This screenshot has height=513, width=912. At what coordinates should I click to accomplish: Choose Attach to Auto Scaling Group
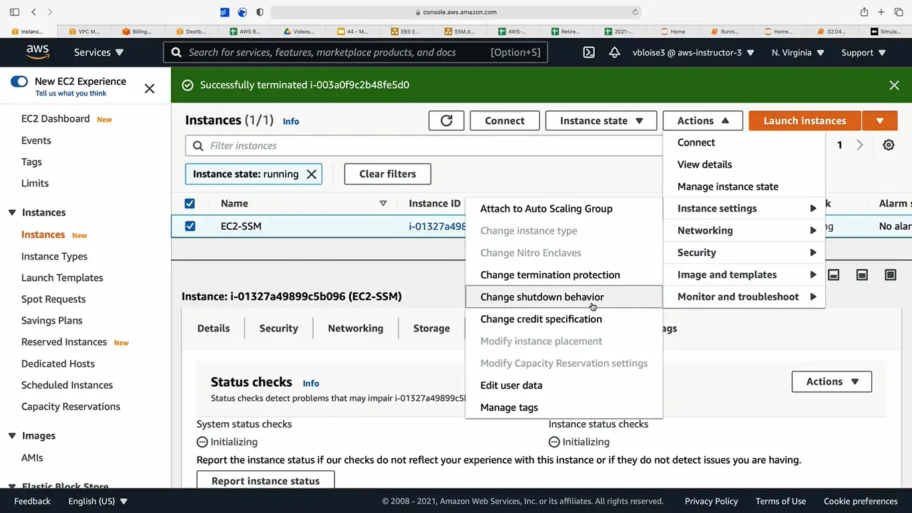tap(564, 208)
